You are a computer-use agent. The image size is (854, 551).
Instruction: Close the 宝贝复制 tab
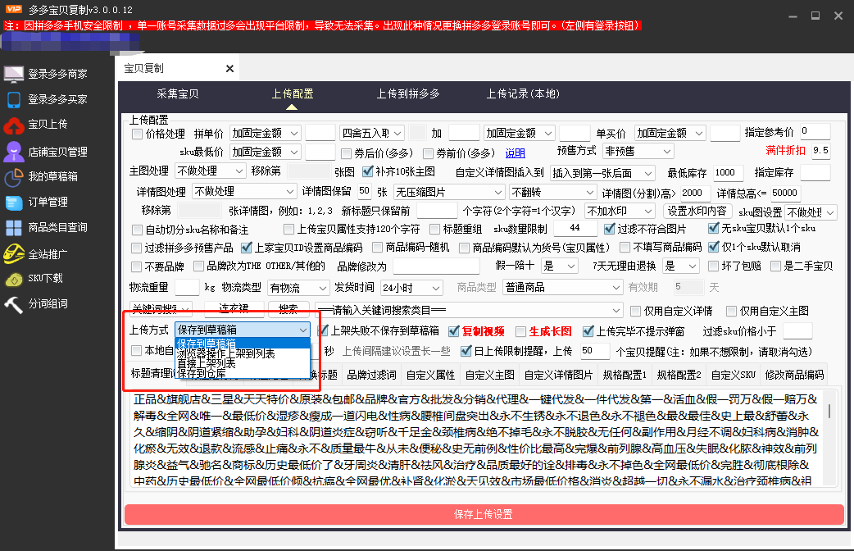pyautogui.click(x=229, y=69)
